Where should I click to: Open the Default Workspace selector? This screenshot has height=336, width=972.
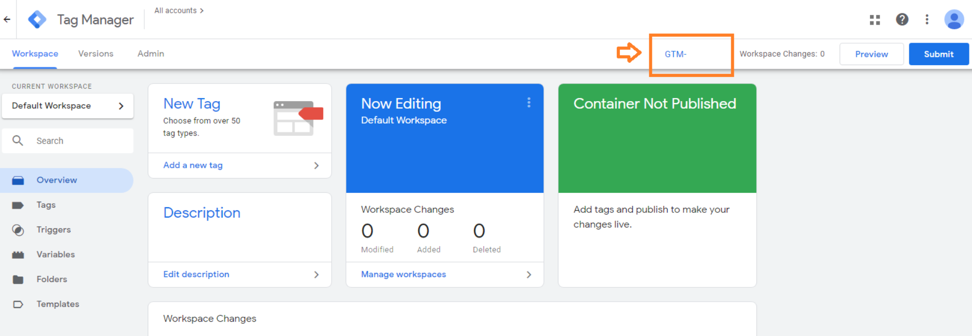point(68,106)
